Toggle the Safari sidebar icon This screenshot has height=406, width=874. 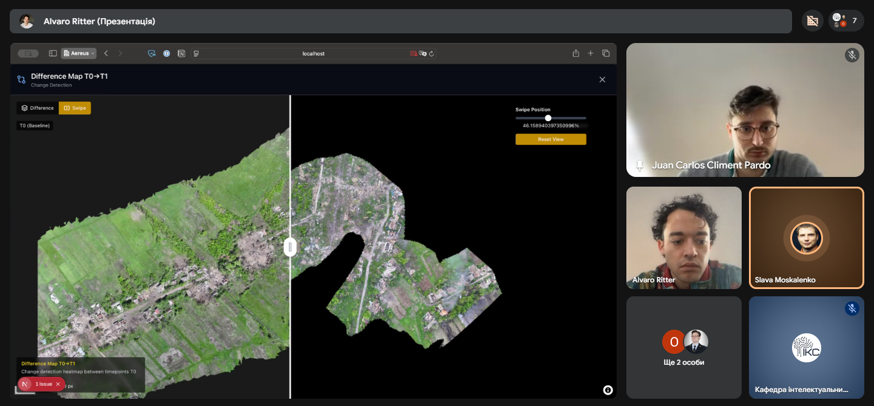pos(53,53)
